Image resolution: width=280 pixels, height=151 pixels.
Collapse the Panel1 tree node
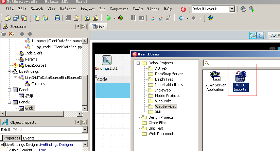[x=9, y=90]
